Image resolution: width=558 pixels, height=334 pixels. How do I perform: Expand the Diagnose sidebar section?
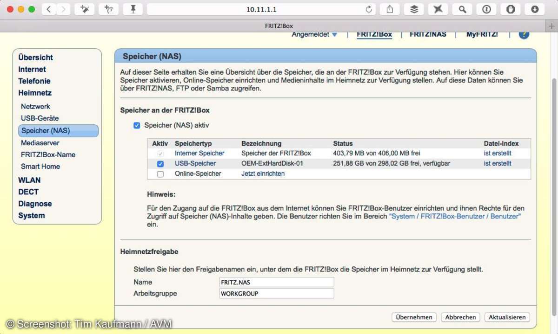pos(35,204)
